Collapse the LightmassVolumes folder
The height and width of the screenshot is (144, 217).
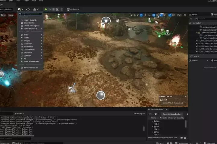197,33
